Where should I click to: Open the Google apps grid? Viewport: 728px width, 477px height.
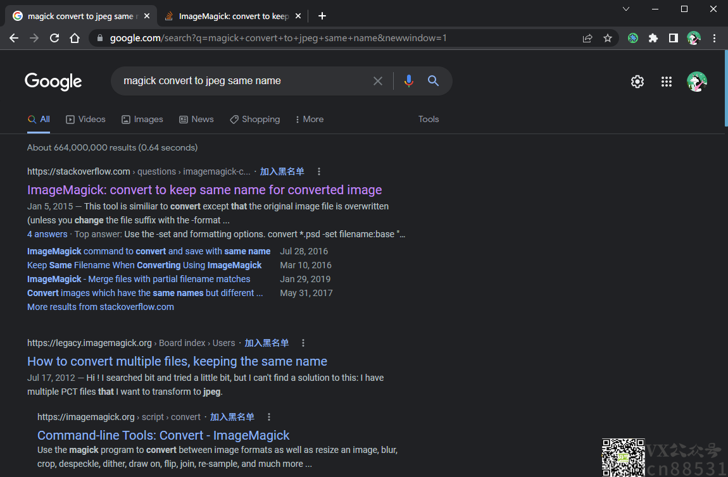667,82
